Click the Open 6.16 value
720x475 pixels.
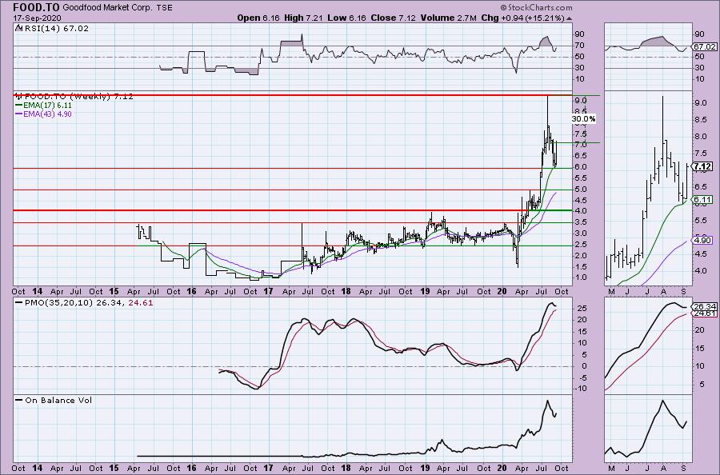pos(257,18)
